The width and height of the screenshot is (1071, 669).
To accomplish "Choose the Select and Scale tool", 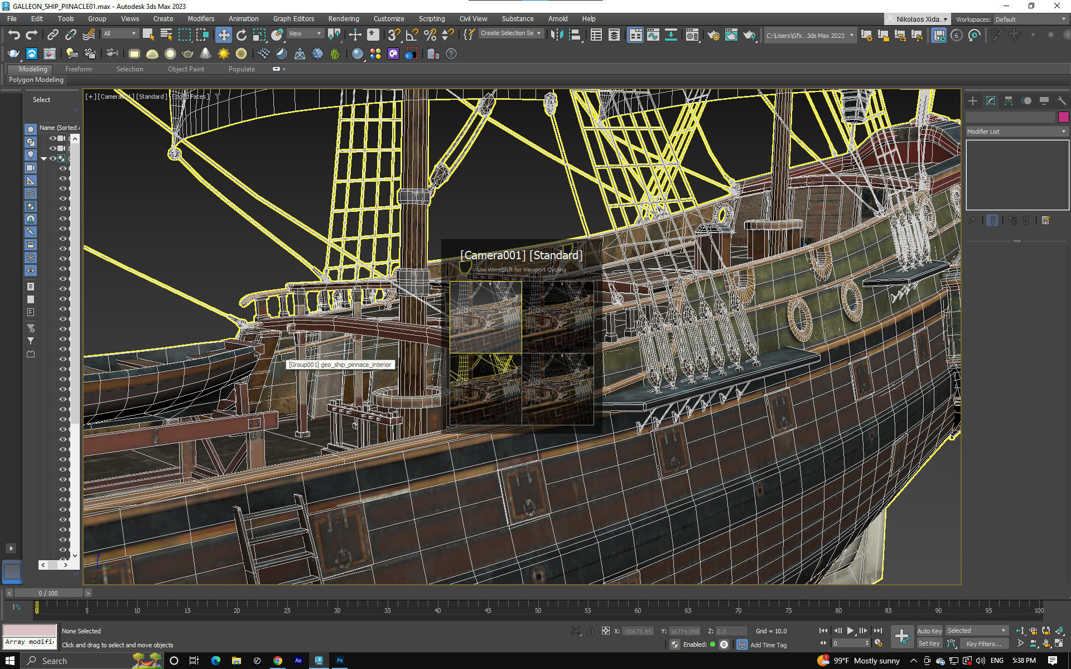I will coord(259,35).
